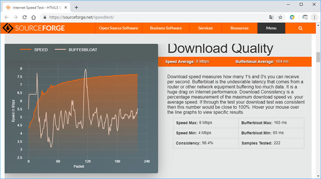Open the Services menu
This screenshot has height=179, width=321.
205,28
